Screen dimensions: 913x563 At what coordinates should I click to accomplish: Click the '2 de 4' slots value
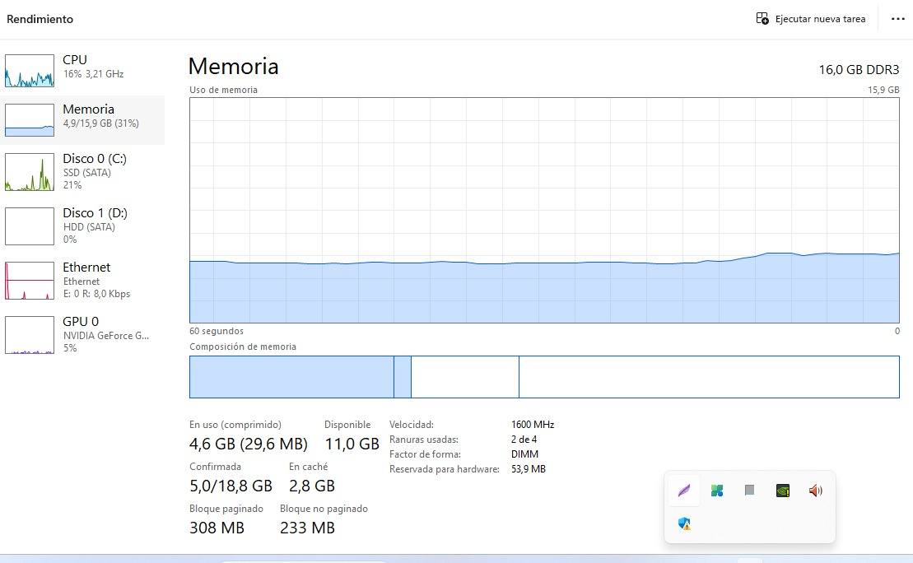pyautogui.click(x=524, y=439)
